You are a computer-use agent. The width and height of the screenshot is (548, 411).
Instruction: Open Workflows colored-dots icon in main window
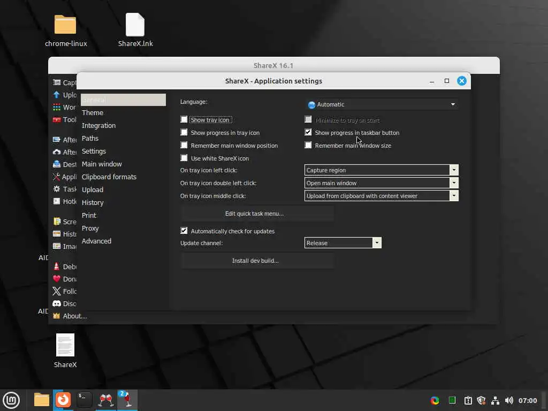pos(56,107)
